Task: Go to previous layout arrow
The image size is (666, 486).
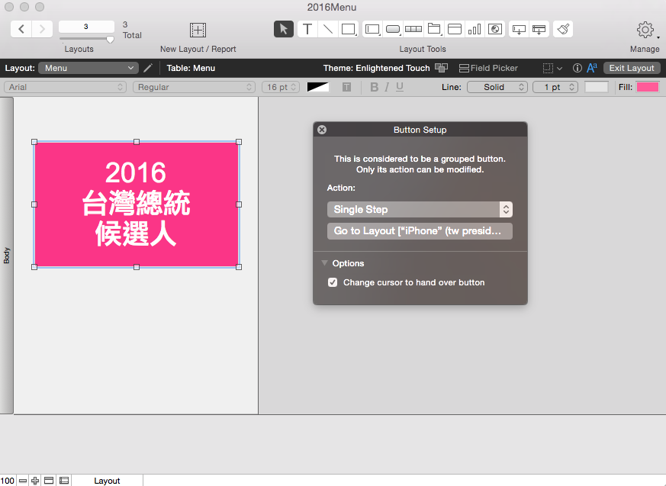Action: tap(21, 29)
